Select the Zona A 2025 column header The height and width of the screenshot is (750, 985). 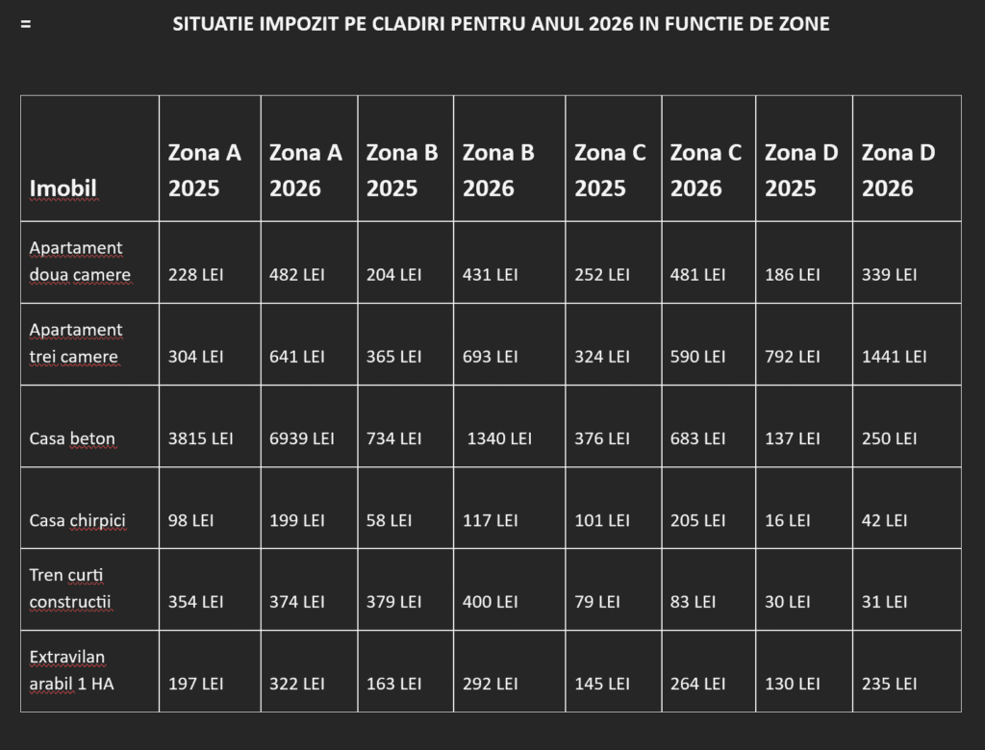point(205,169)
